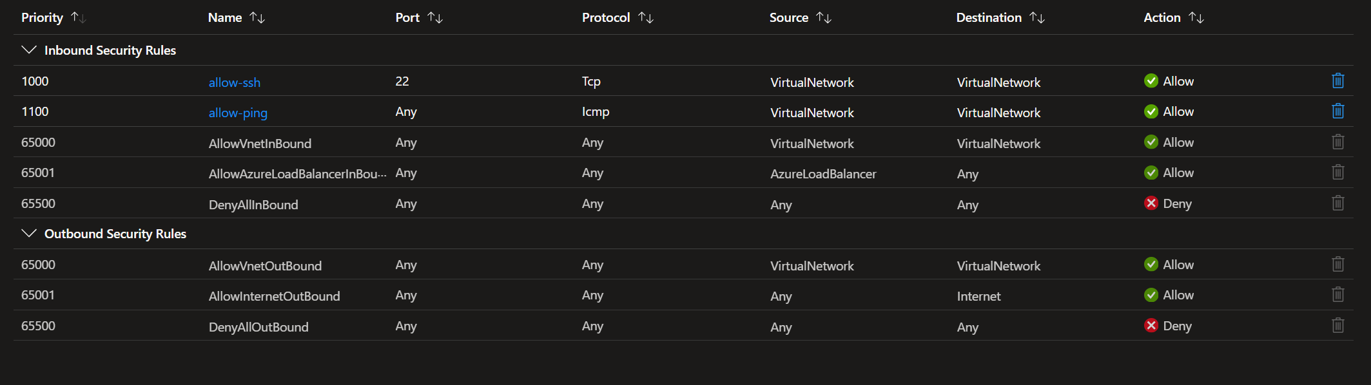Sort rules using Action column arrows
Viewport: 1371px width, 385px height.
[1196, 18]
